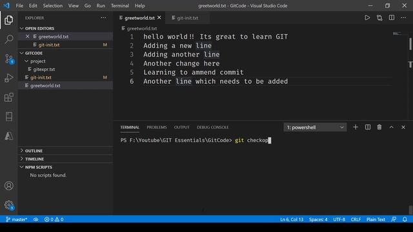
Task: Open errors and warnings count in status bar
Action: (x=54, y=219)
